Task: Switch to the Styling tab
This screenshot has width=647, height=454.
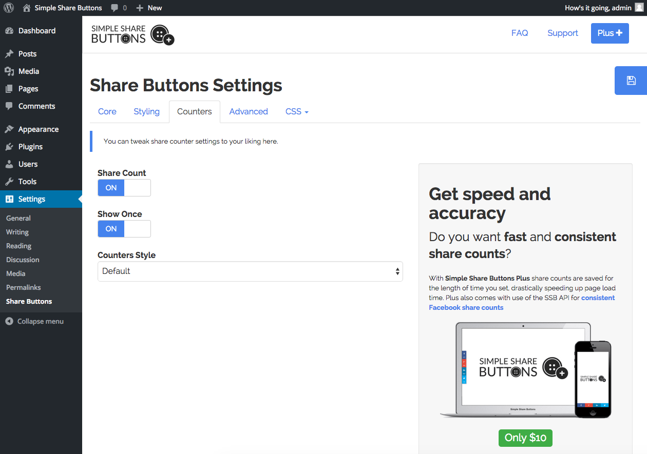Action: point(147,112)
